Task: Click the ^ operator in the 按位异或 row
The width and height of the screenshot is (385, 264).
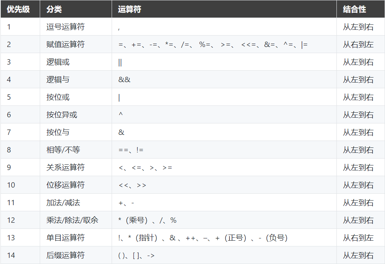Action: [121, 115]
